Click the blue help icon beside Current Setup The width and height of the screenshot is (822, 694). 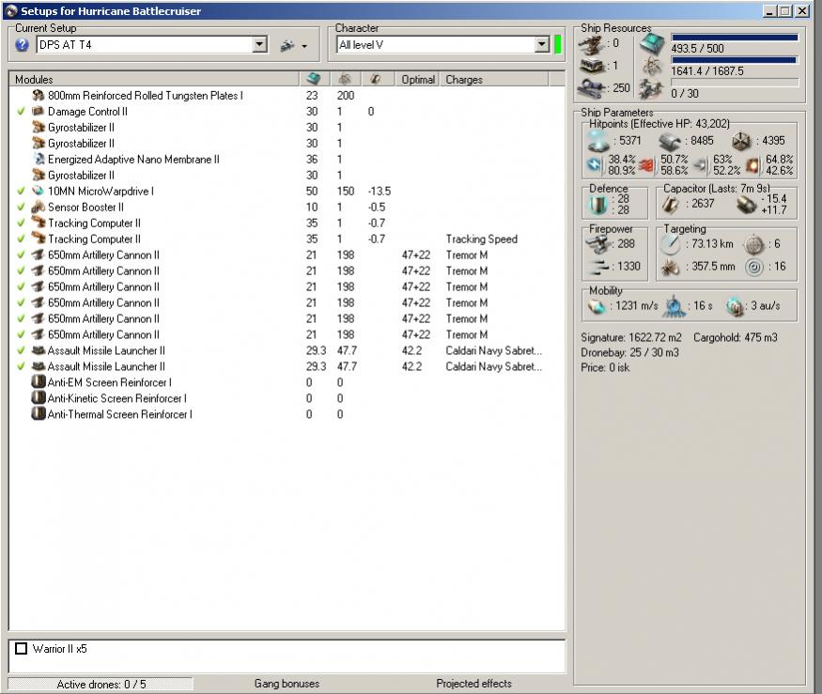pos(23,45)
